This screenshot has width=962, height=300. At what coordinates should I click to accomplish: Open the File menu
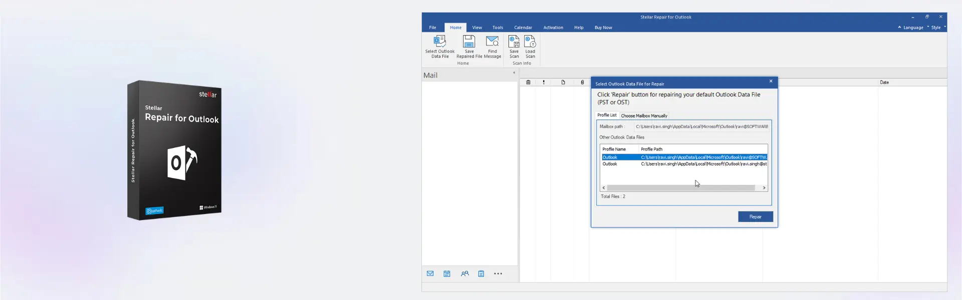click(x=432, y=27)
